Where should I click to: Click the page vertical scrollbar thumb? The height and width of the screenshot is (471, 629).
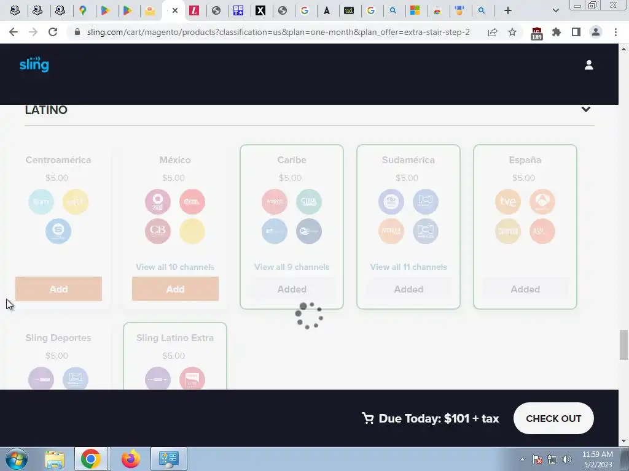[623, 345]
